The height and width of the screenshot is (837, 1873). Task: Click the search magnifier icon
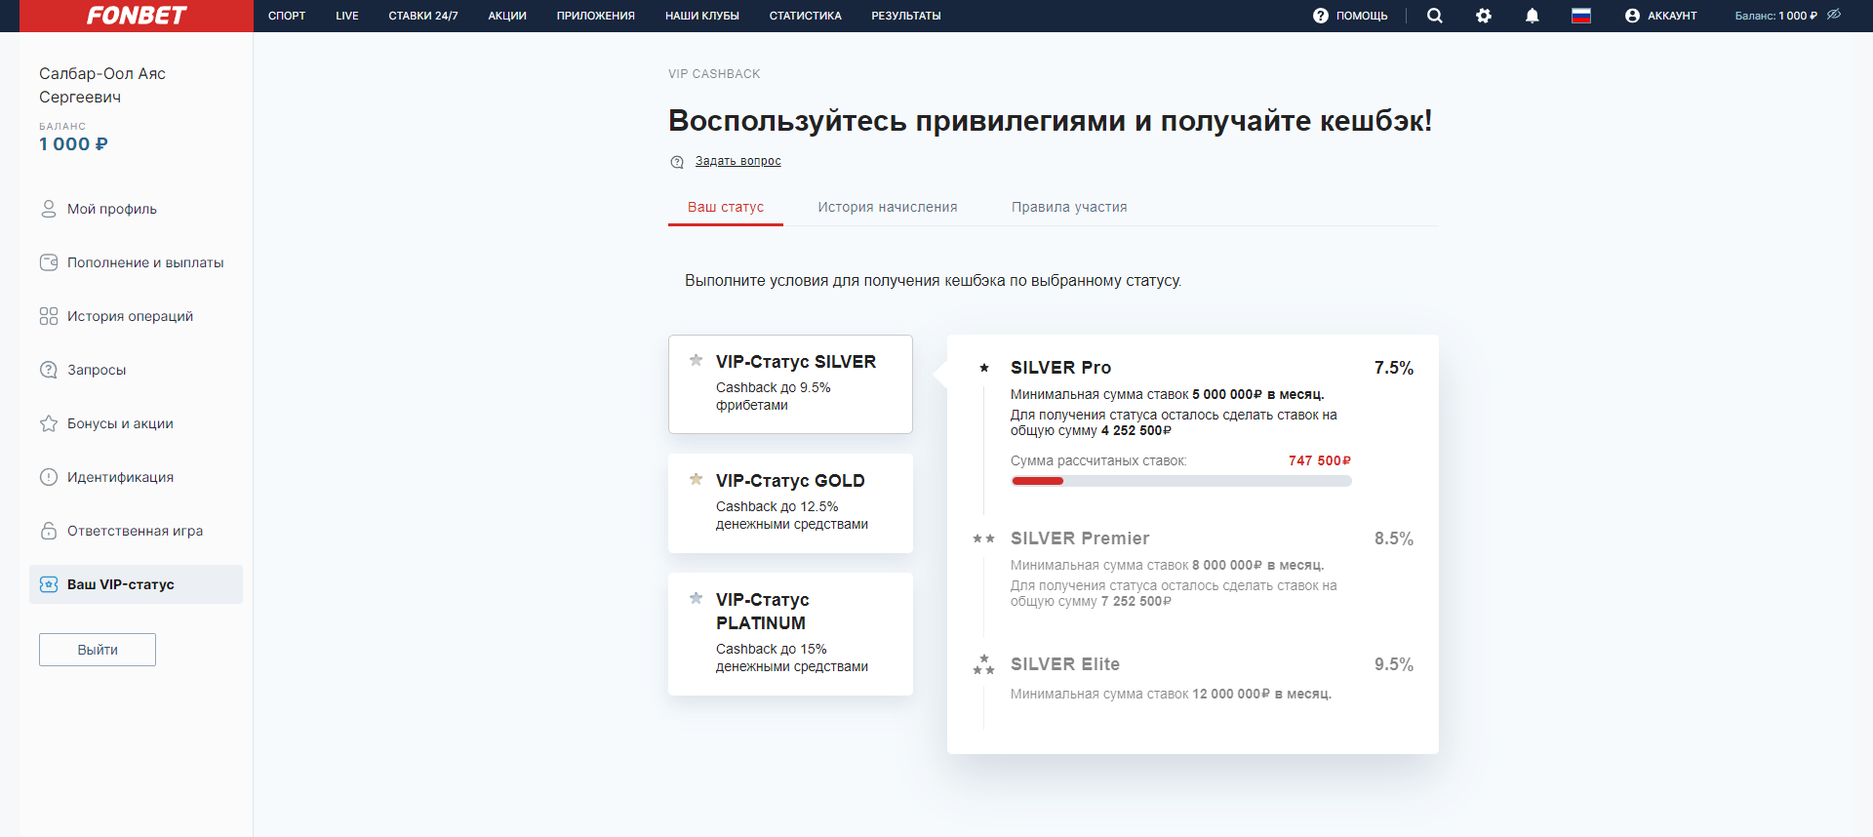click(1434, 16)
